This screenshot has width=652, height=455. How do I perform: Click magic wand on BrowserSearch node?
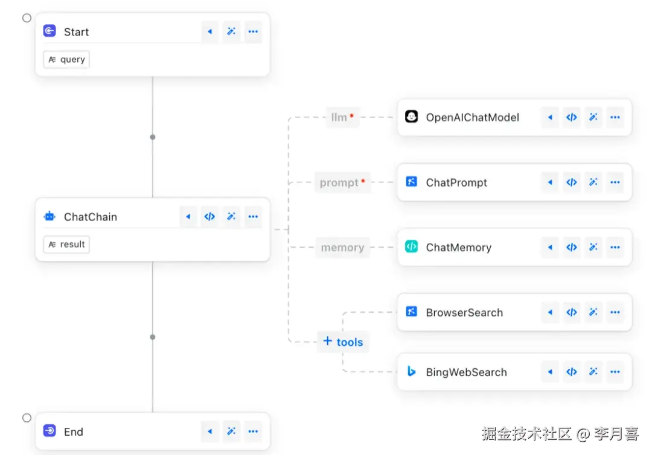point(593,312)
